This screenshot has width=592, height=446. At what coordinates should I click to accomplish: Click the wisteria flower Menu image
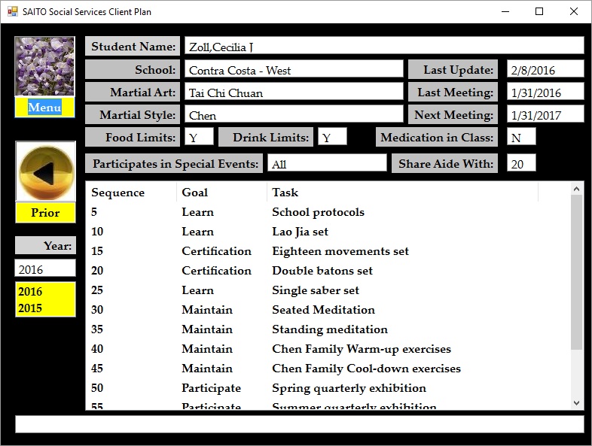point(44,66)
